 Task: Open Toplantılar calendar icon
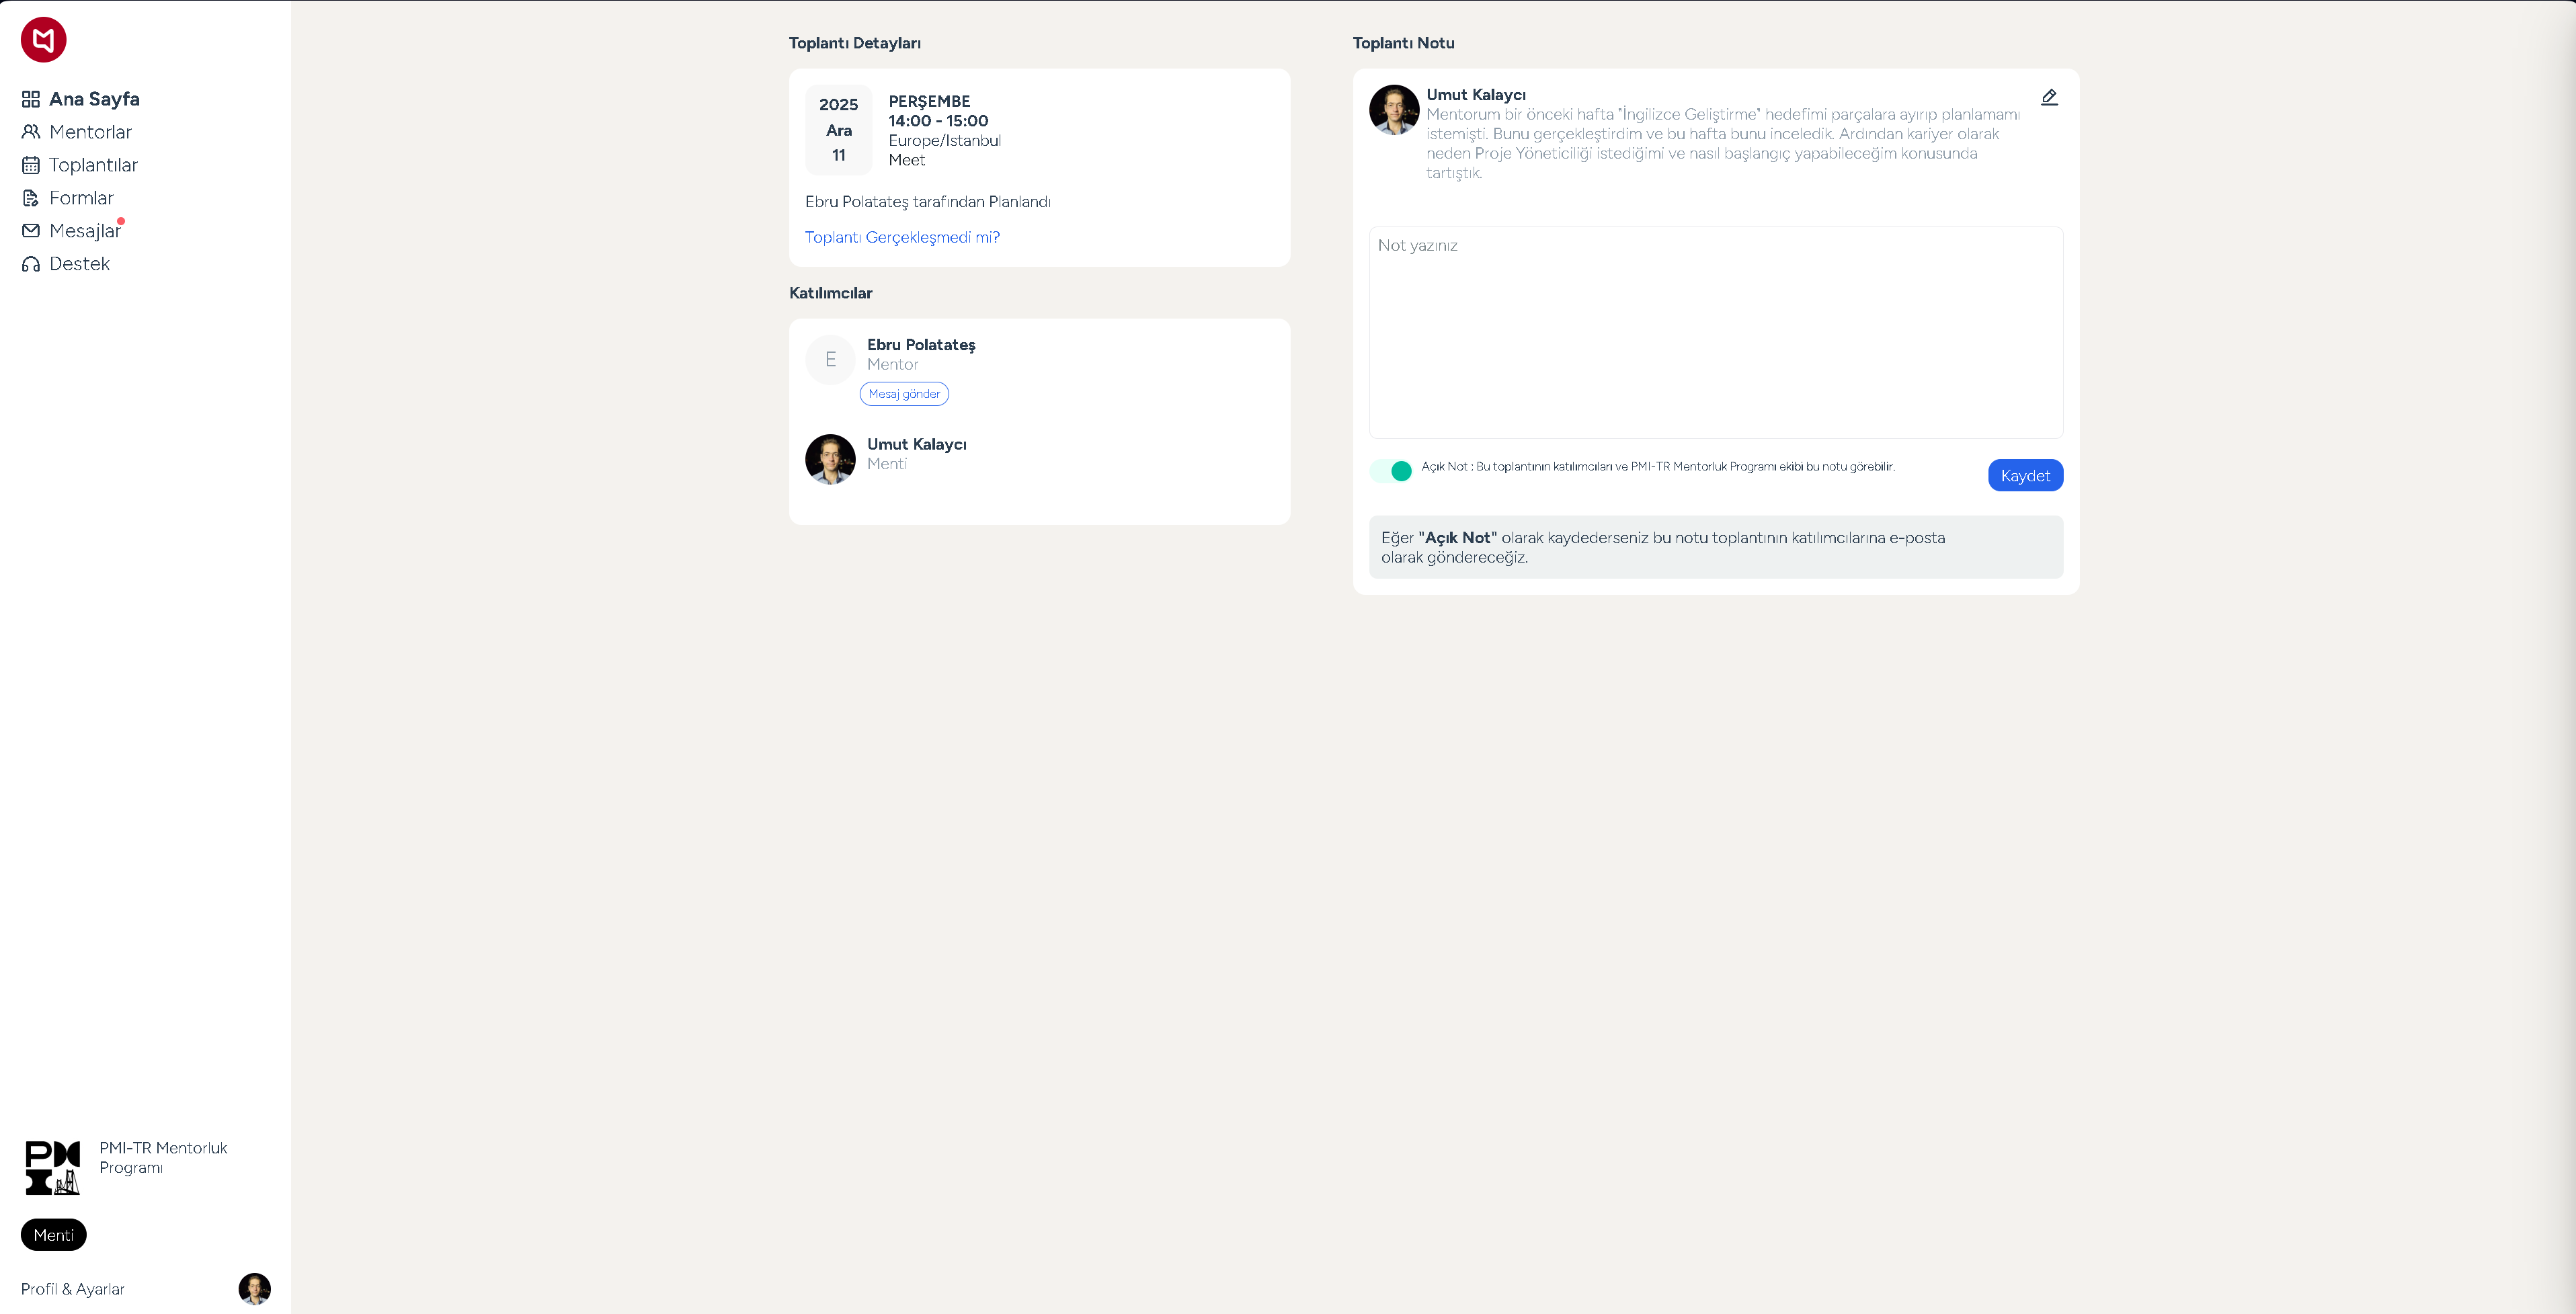click(31, 165)
